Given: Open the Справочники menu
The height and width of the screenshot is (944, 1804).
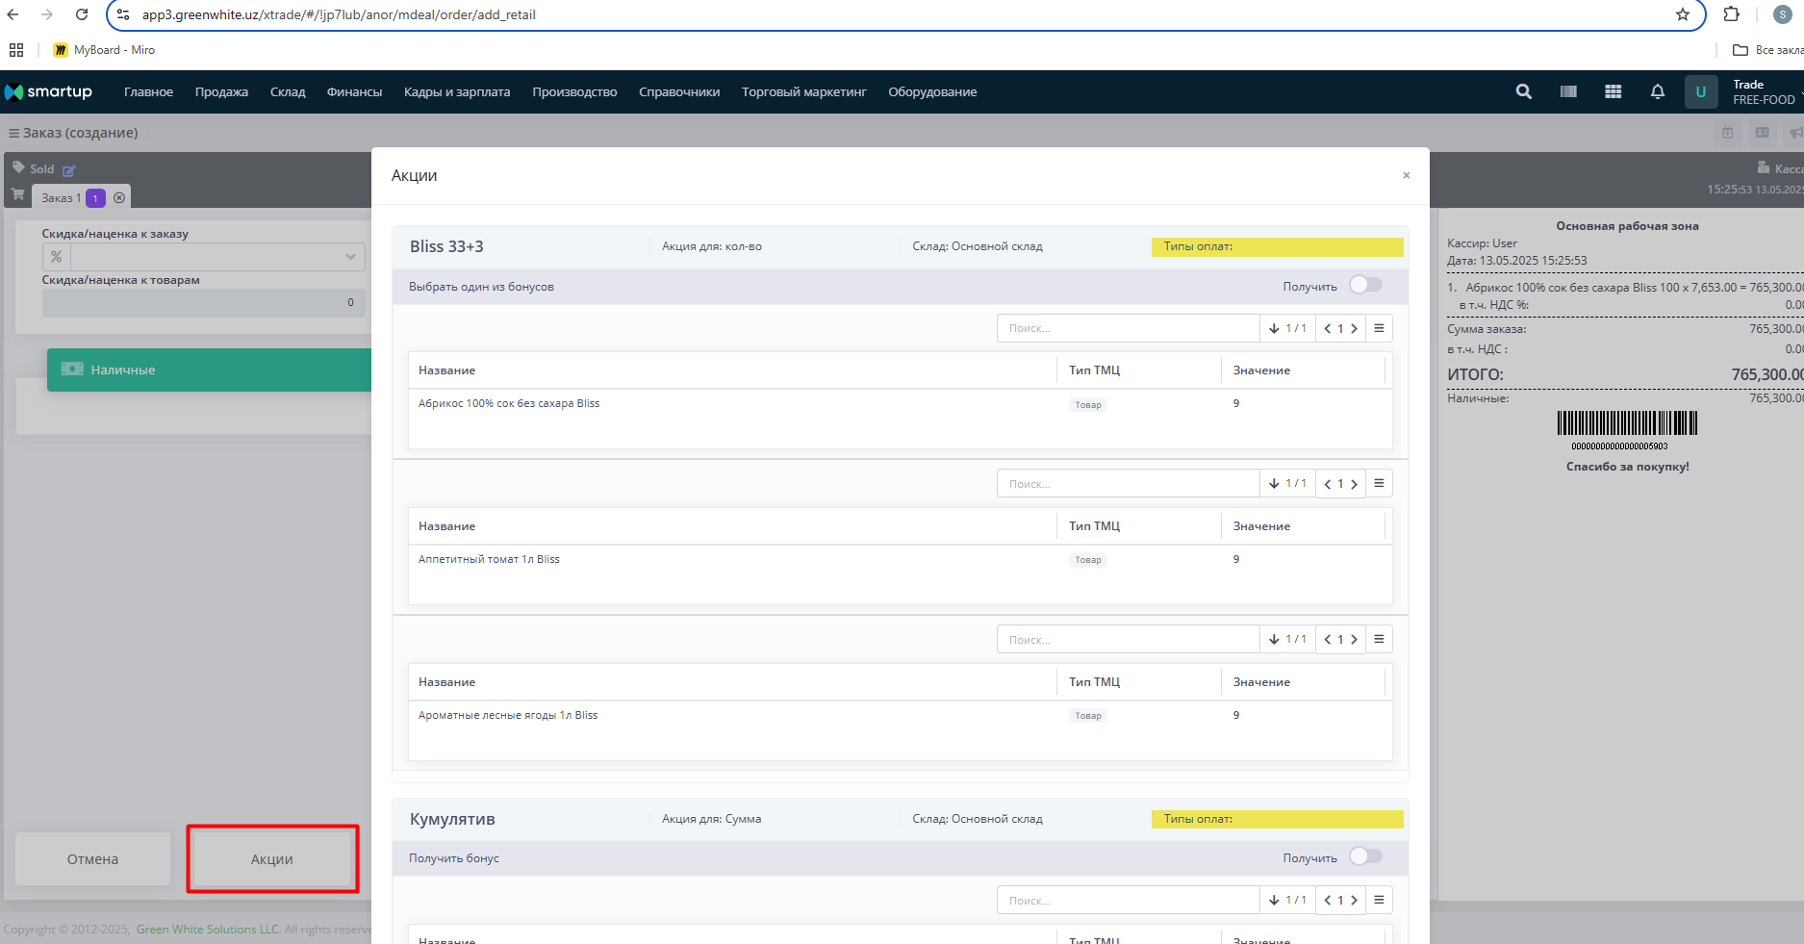Looking at the screenshot, I should pos(679,91).
